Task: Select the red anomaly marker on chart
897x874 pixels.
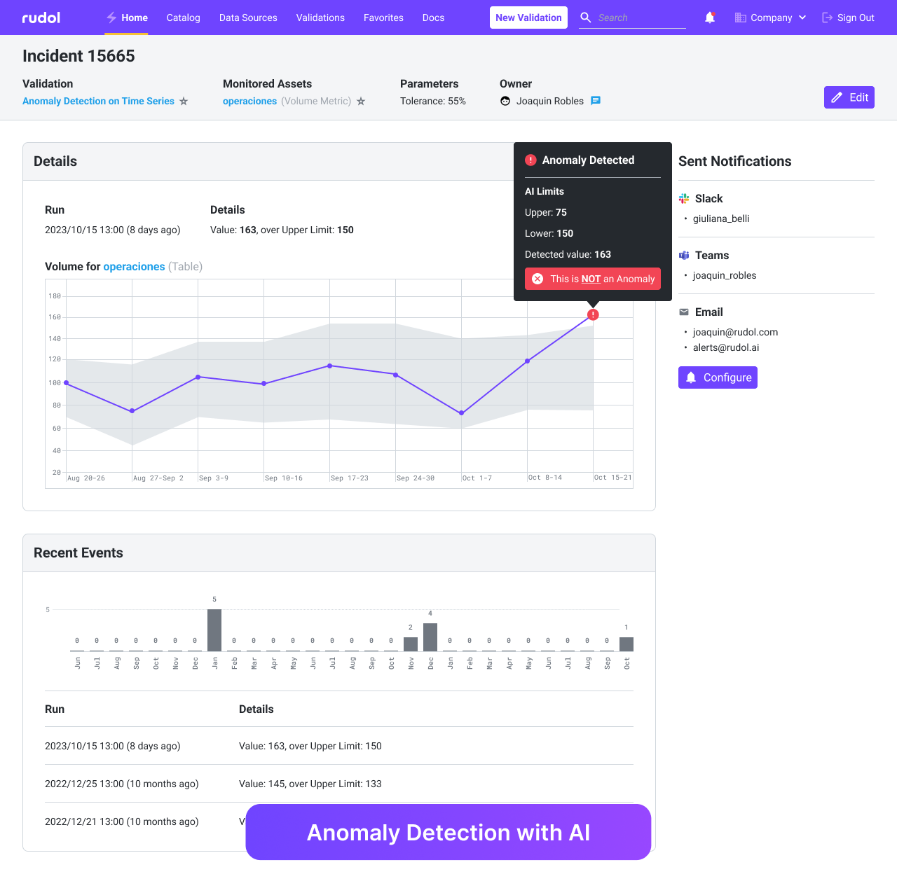Action: (x=593, y=314)
